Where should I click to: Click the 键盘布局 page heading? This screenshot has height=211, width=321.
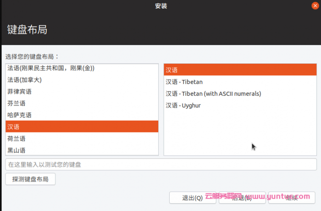[27, 30]
